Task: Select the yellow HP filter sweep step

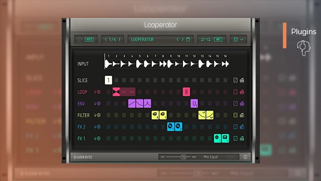Action: (210, 115)
